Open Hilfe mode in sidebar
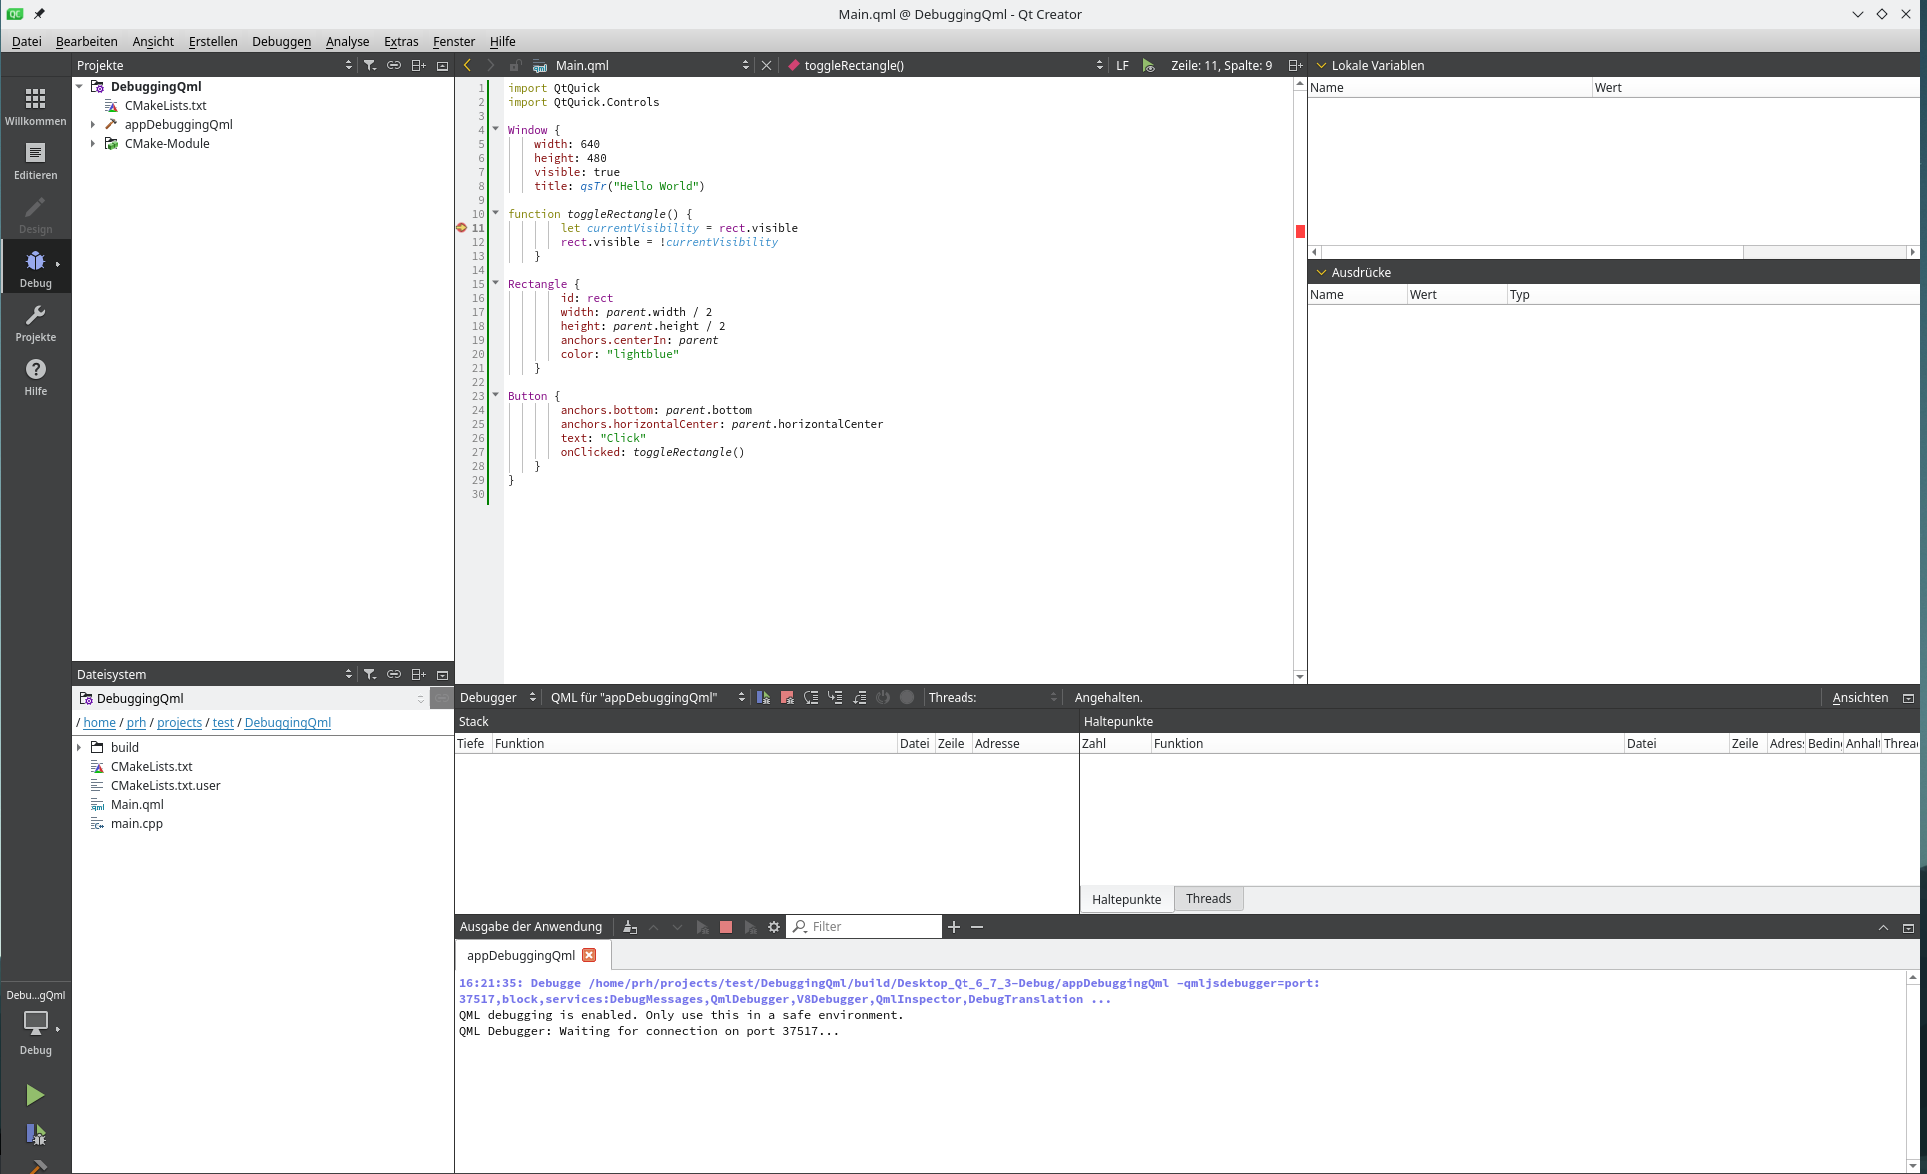 (x=35, y=377)
